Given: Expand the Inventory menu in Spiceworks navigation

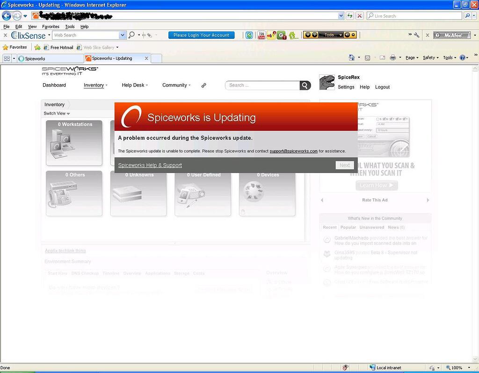Looking at the screenshot, I should (x=95, y=85).
